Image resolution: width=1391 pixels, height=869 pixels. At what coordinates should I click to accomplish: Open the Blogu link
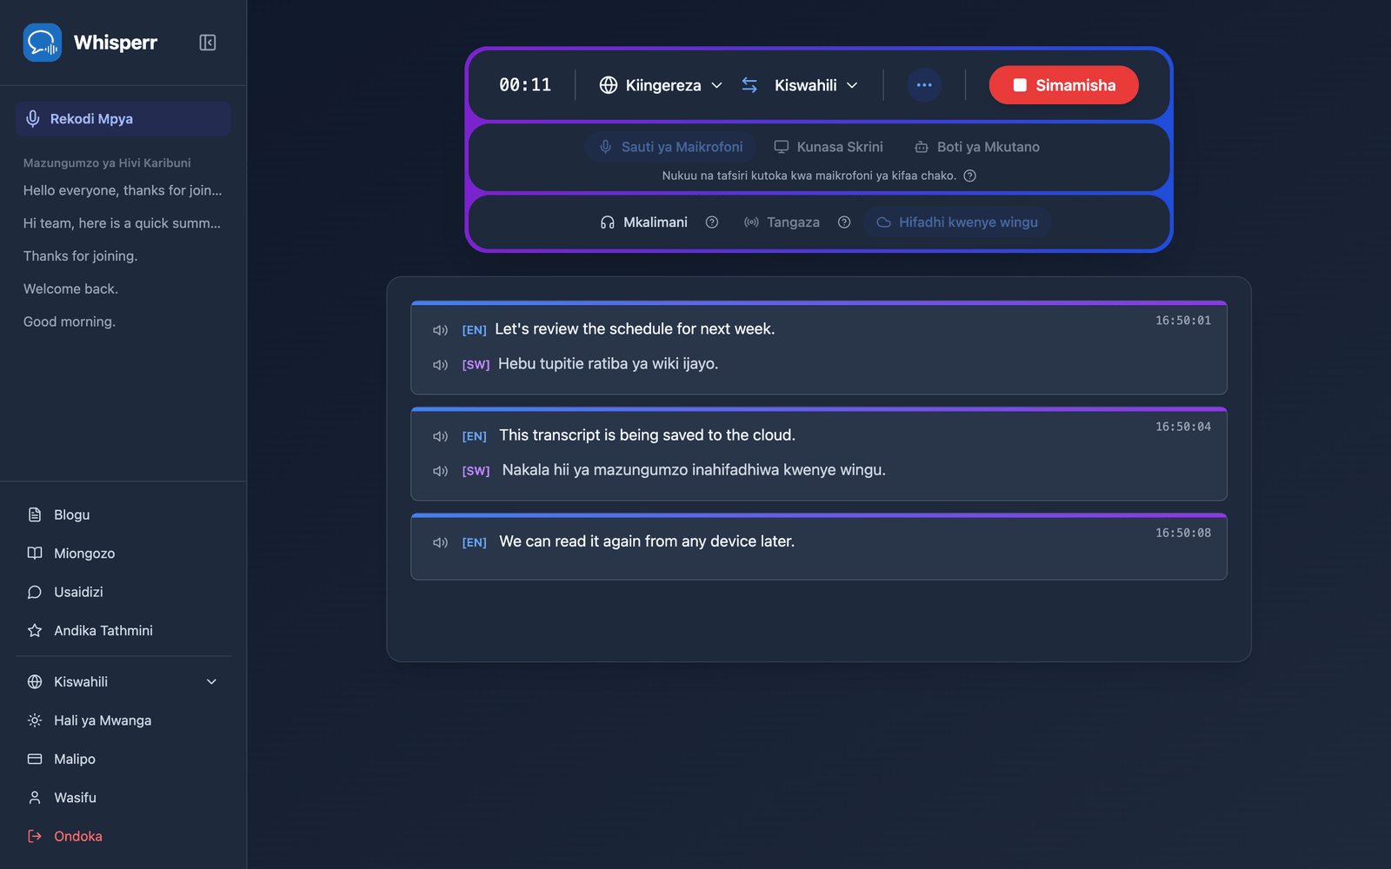coord(123,515)
